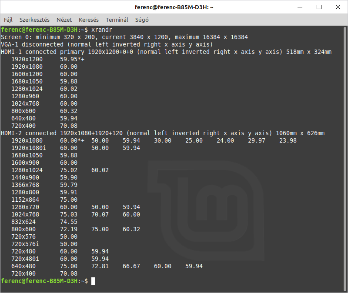Close the terminal window
348x293 pixels.
point(338,7)
